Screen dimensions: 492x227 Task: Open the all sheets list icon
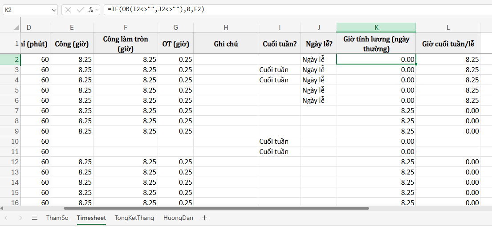(35, 218)
